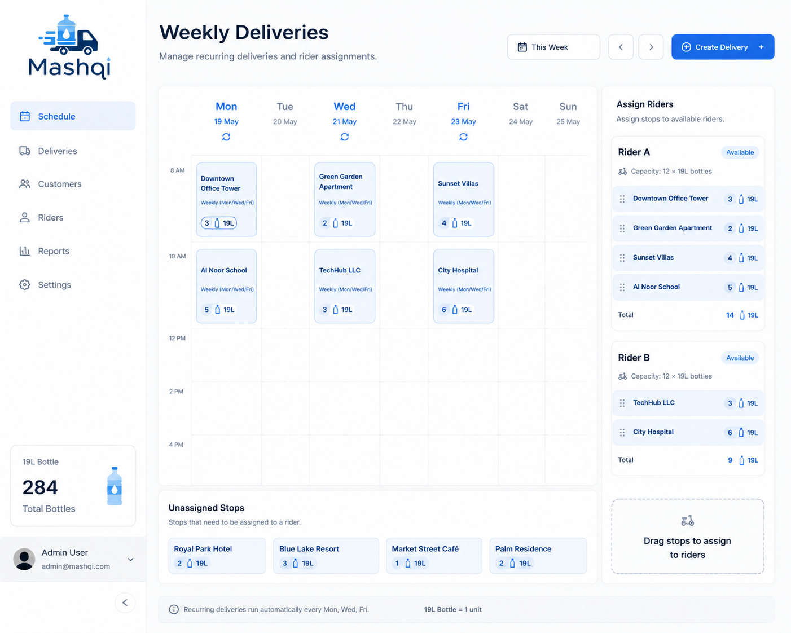Viewport: 791px width, 633px height.
Task: Click the Deliveries truck icon in sidebar
Action: [x=25, y=151]
